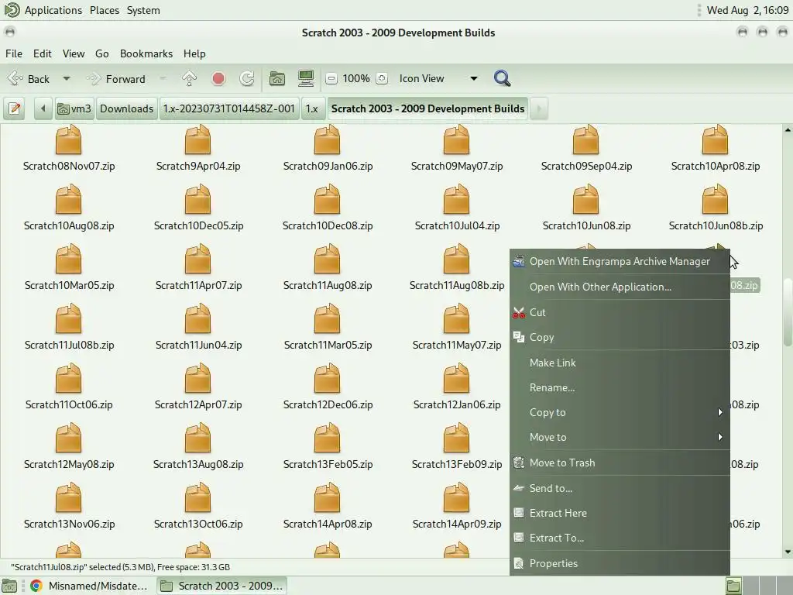The height and width of the screenshot is (595, 793).
Task: Go to 1.x folder in path bar
Action: tap(312, 108)
